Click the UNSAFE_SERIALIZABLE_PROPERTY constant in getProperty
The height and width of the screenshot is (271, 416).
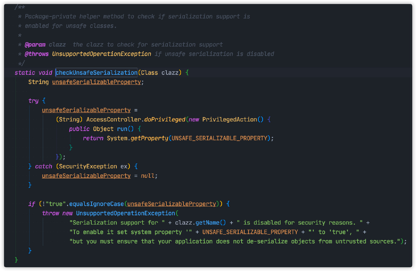tap(219, 138)
